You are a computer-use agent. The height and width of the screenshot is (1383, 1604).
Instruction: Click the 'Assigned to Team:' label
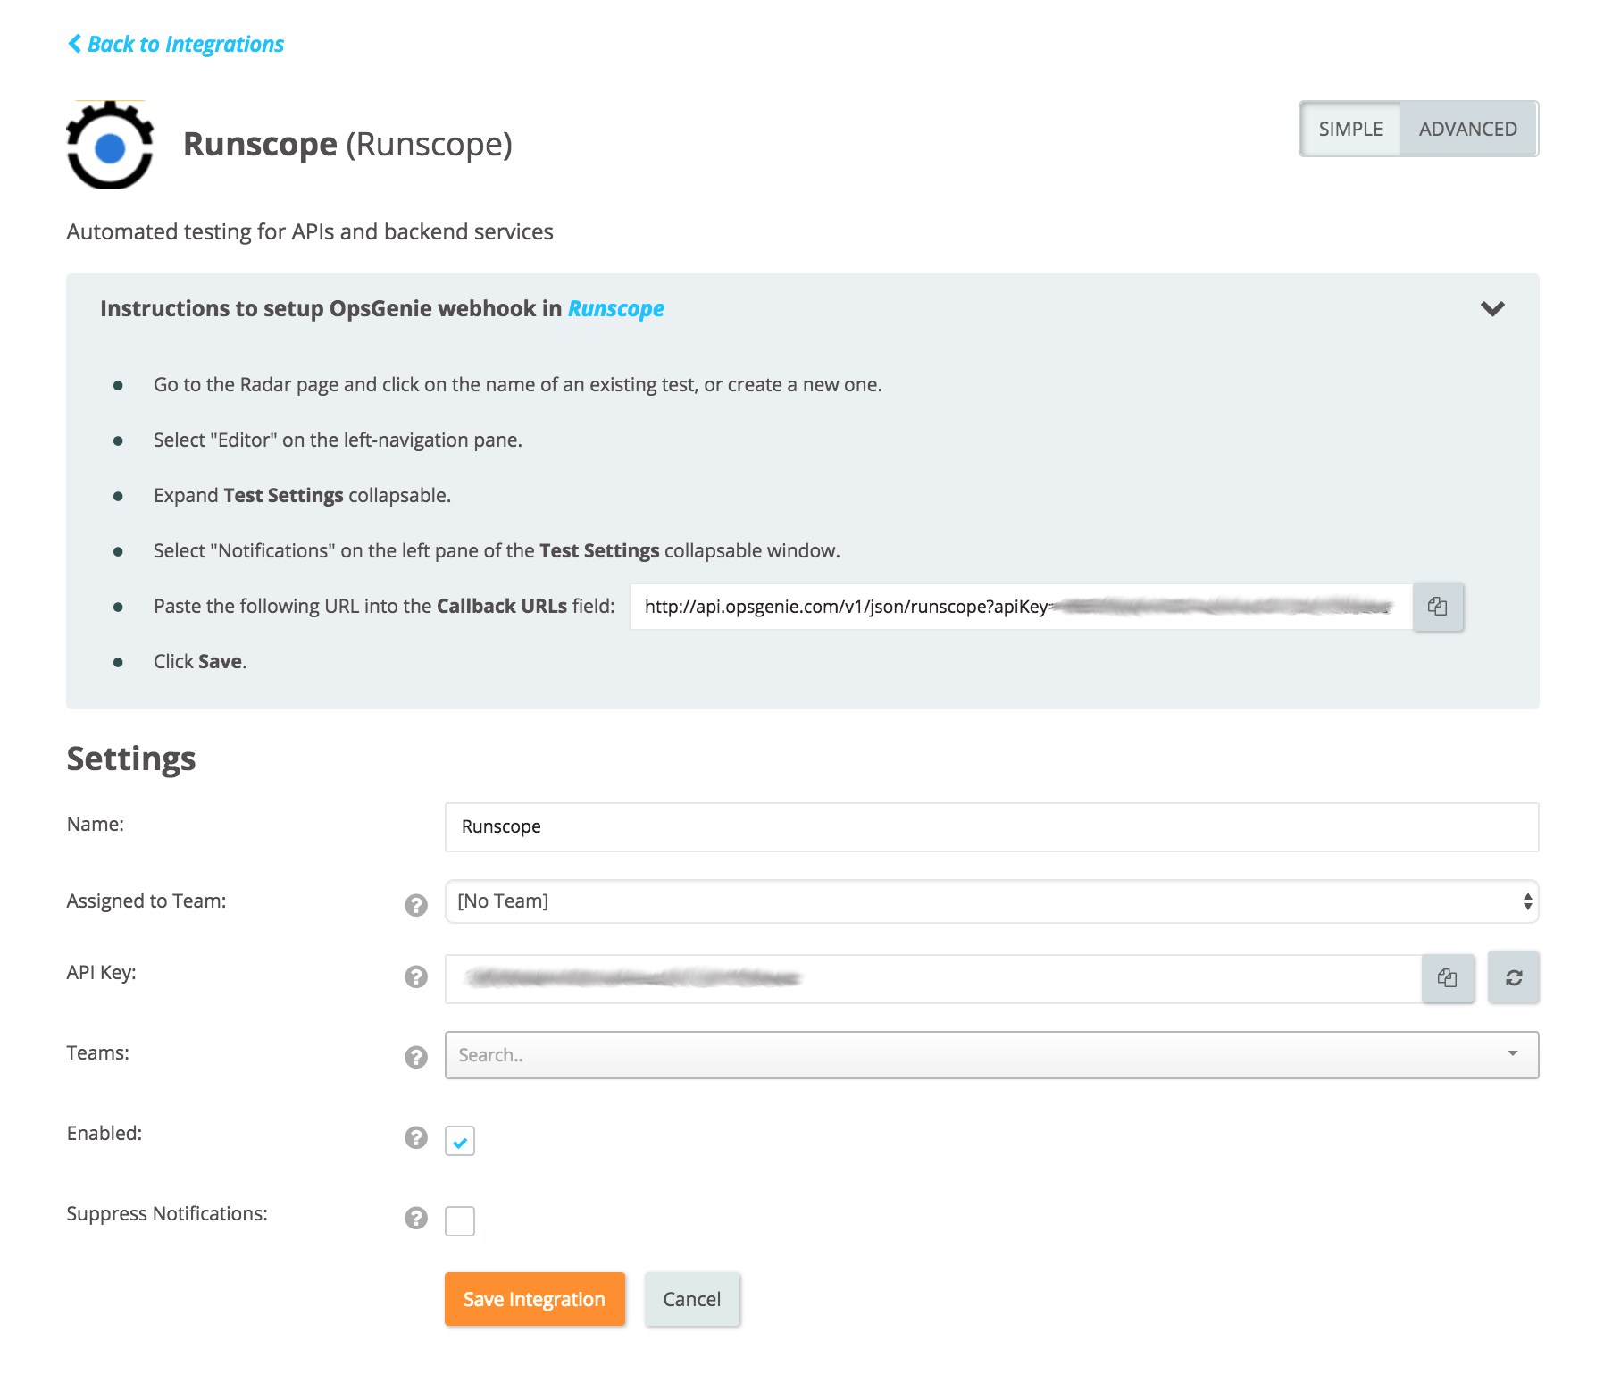click(146, 901)
